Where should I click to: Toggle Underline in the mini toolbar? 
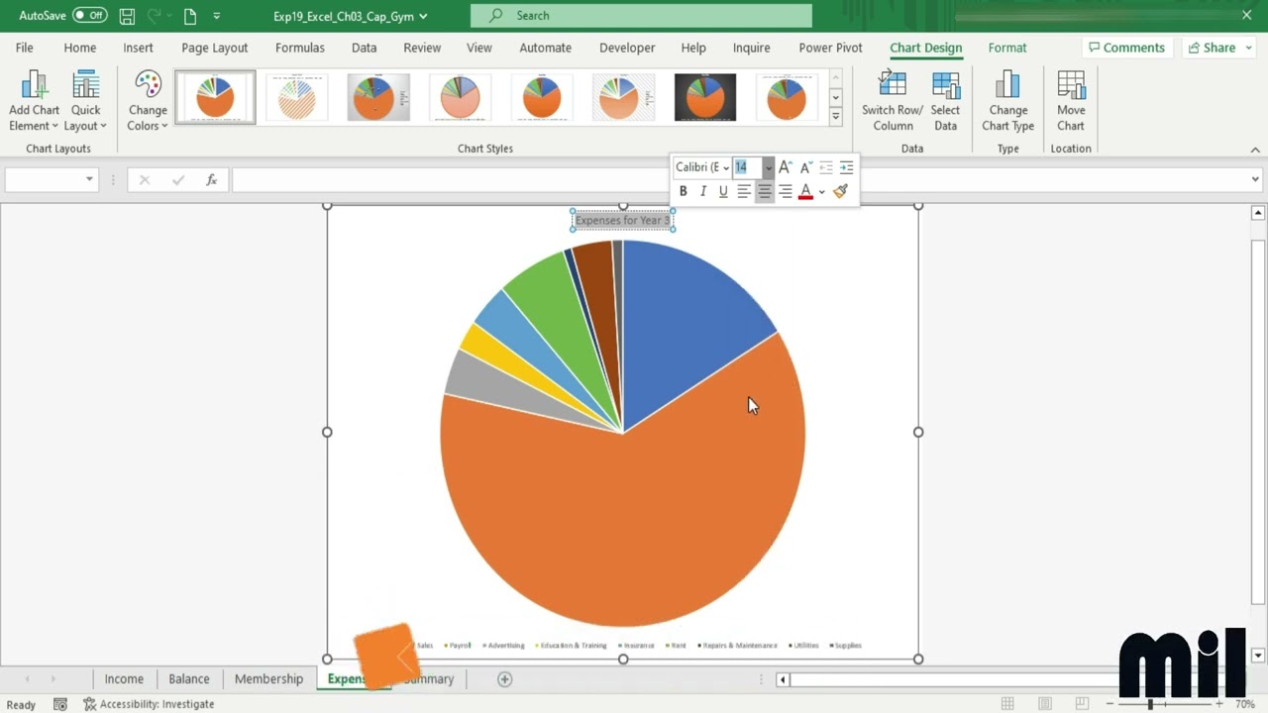(x=723, y=191)
